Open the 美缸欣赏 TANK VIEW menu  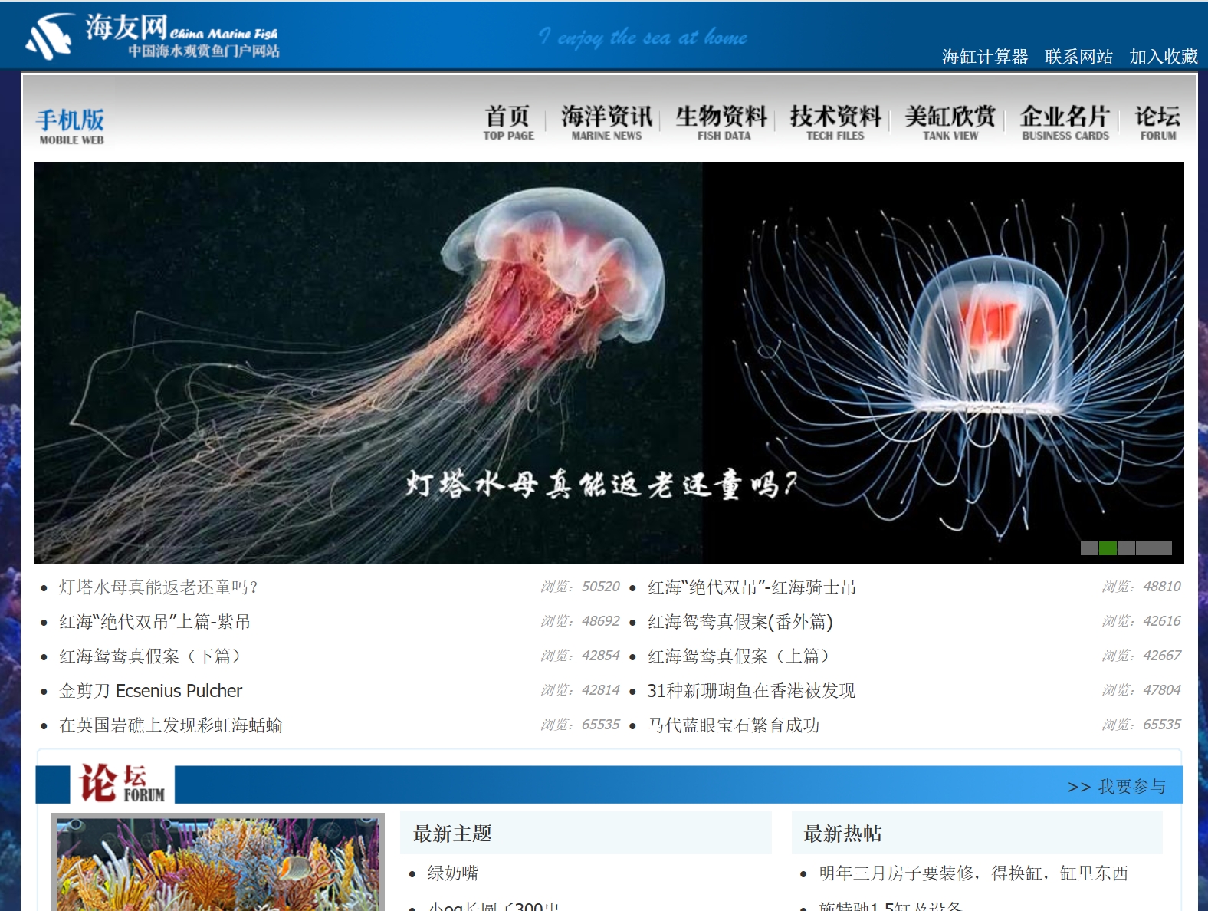[x=950, y=123]
